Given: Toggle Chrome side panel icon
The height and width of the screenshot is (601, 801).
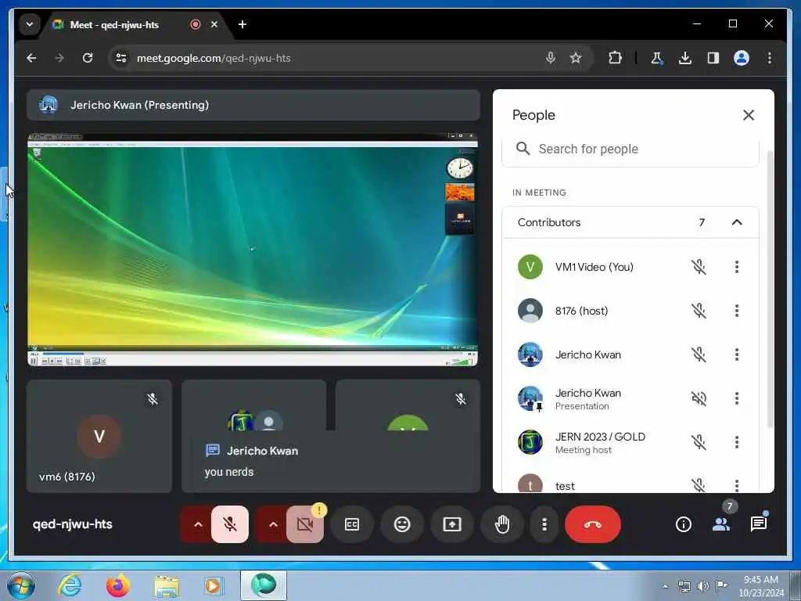Looking at the screenshot, I should [x=713, y=58].
